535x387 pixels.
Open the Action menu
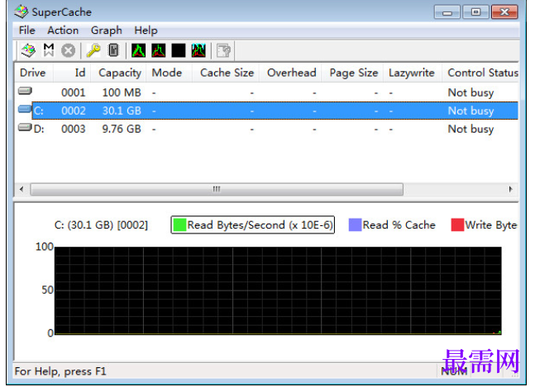tap(63, 31)
